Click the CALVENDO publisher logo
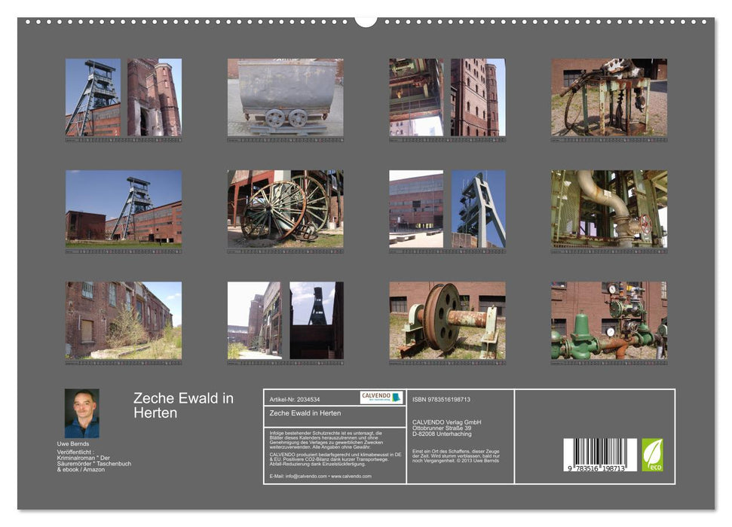Viewport: 732px width, 527px height. 382,396
